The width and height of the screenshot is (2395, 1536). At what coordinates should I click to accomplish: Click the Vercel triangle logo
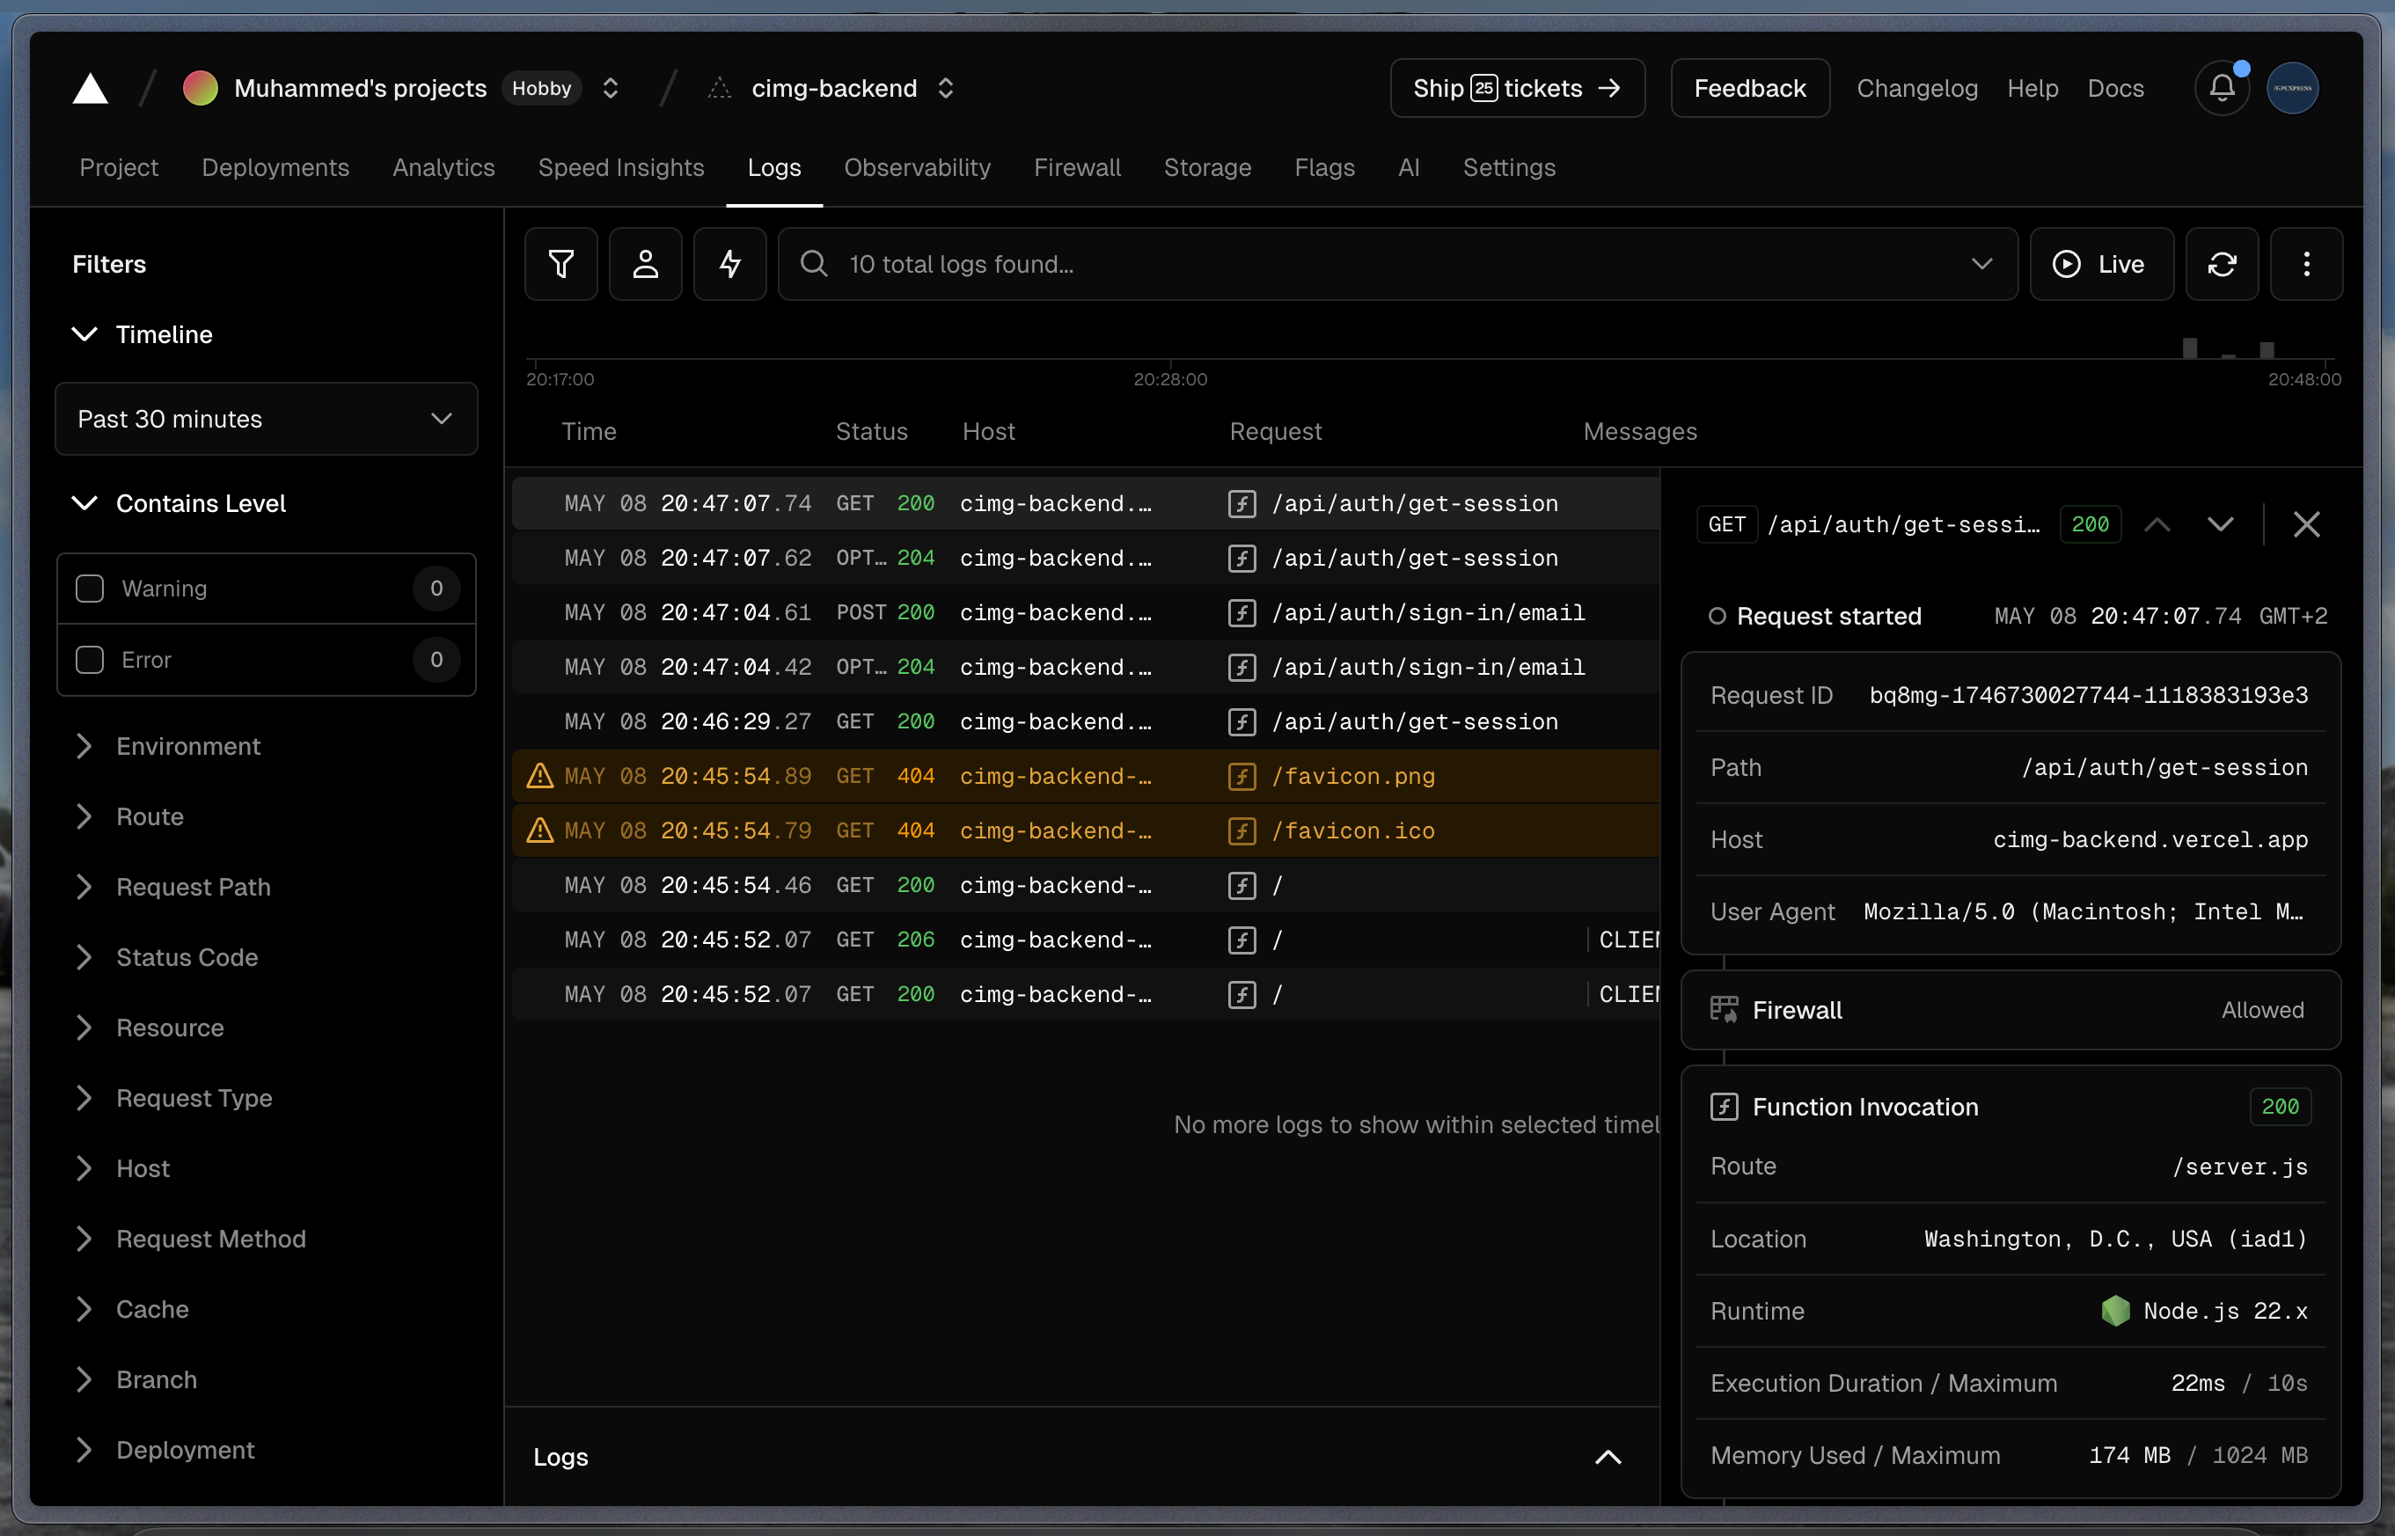coord(90,89)
